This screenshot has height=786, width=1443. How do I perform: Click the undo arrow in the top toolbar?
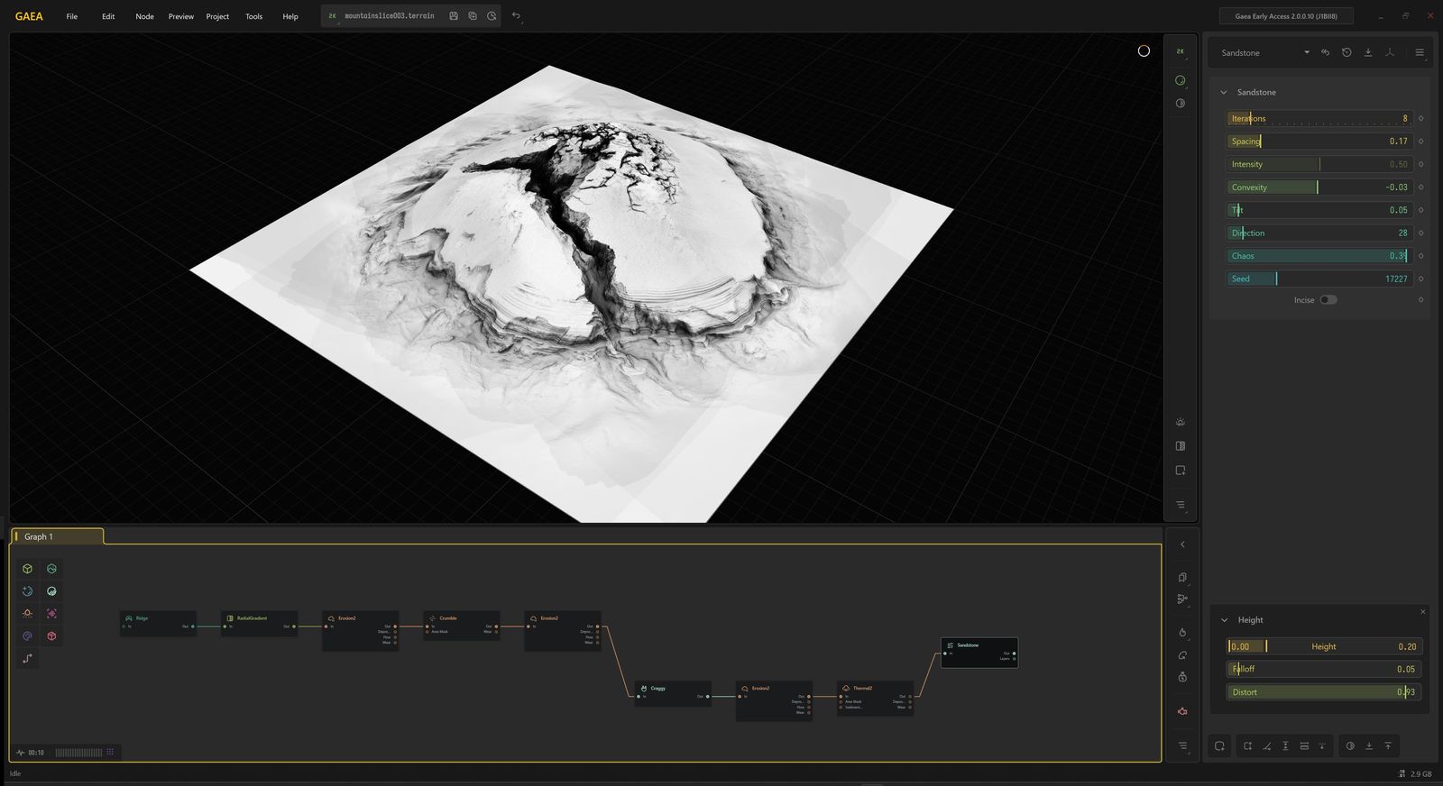[x=516, y=16]
